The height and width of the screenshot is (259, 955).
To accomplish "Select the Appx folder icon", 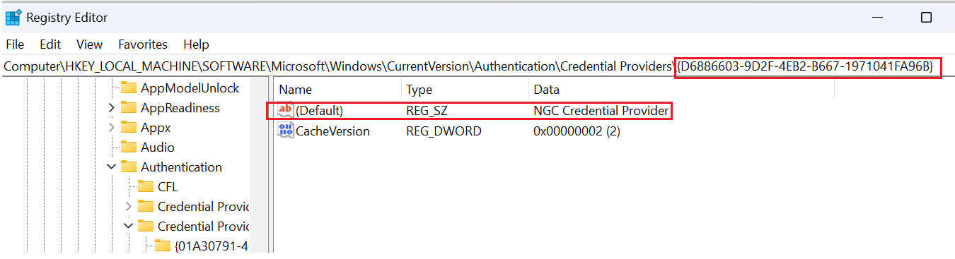I will pyautogui.click(x=128, y=128).
